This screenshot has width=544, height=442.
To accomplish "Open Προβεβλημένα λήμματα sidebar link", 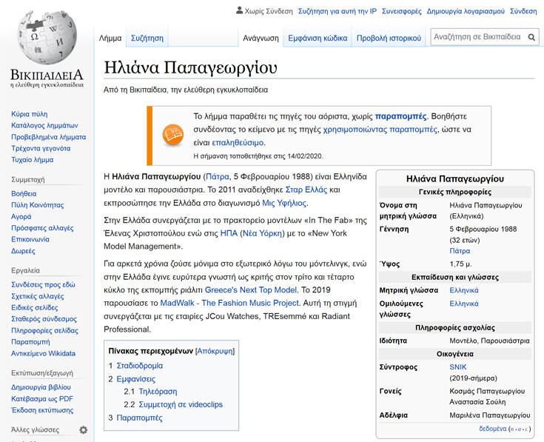I will click(48, 137).
